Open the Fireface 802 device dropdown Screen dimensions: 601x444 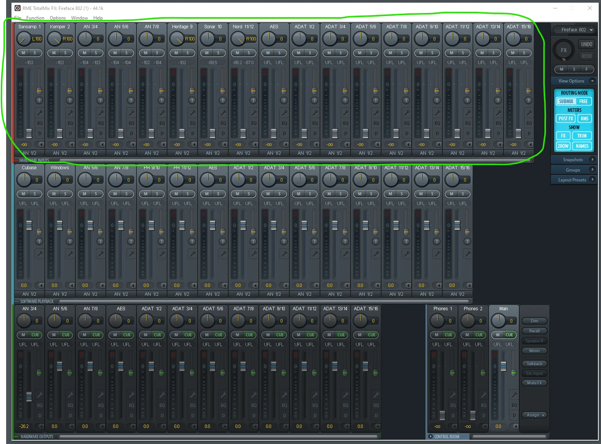pyautogui.click(x=574, y=29)
